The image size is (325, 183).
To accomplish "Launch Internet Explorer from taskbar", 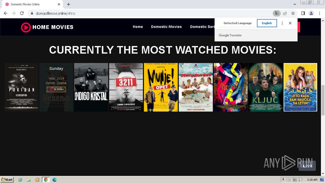I will tap(20, 180).
